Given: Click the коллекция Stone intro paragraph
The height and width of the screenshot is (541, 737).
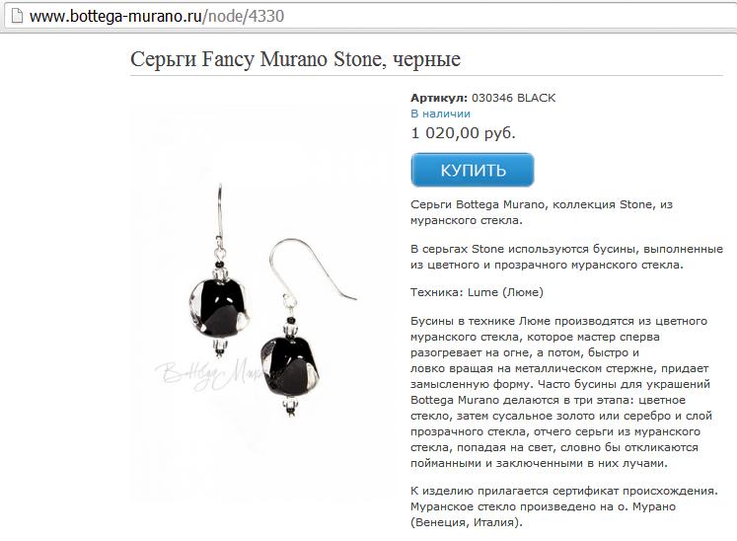Looking at the screenshot, I should [x=542, y=212].
